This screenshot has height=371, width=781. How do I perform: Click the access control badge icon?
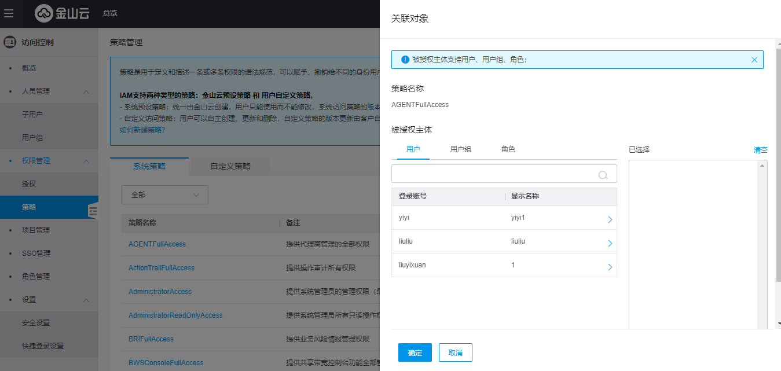coord(9,42)
